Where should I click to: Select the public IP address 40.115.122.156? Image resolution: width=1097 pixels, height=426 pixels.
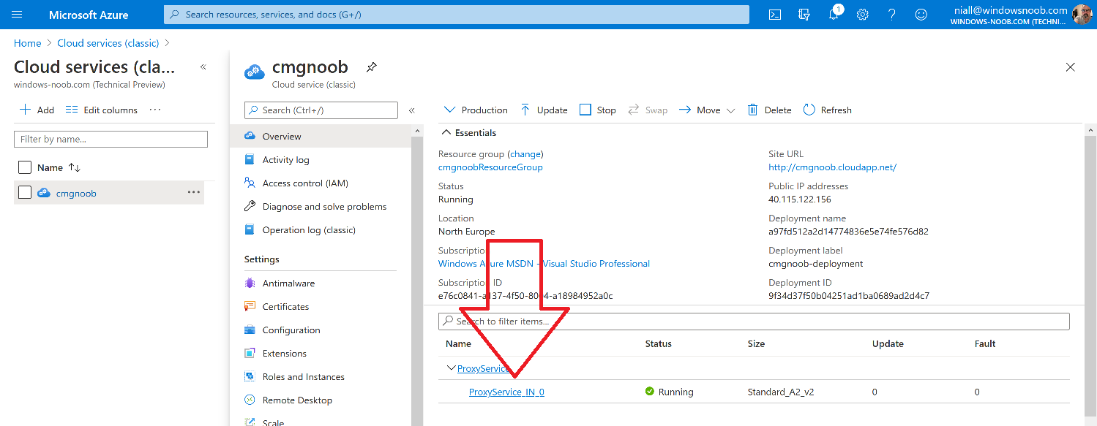(x=800, y=199)
